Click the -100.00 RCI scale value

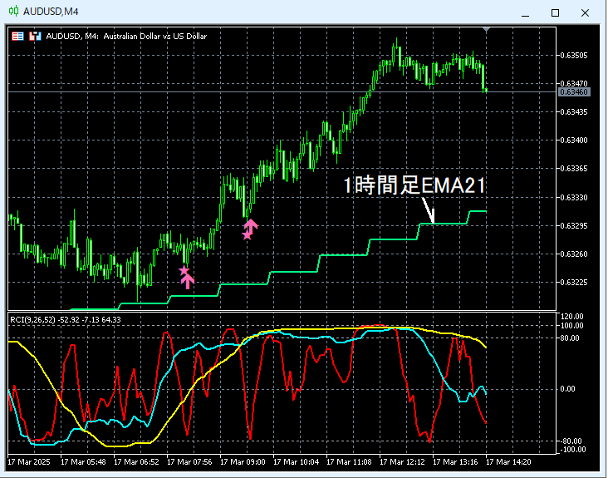572,450
